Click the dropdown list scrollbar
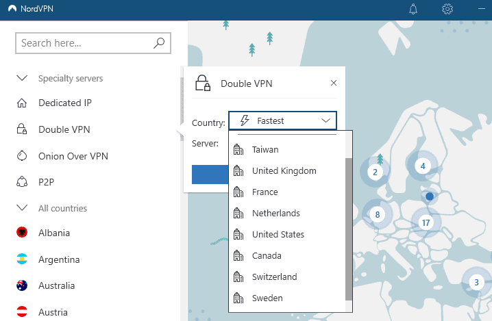 click(x=349, y=226)
